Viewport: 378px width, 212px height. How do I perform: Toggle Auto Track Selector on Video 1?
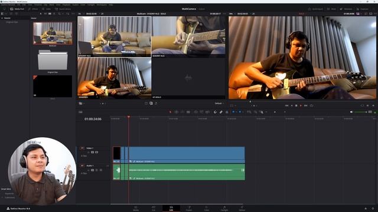coord(92,152)
